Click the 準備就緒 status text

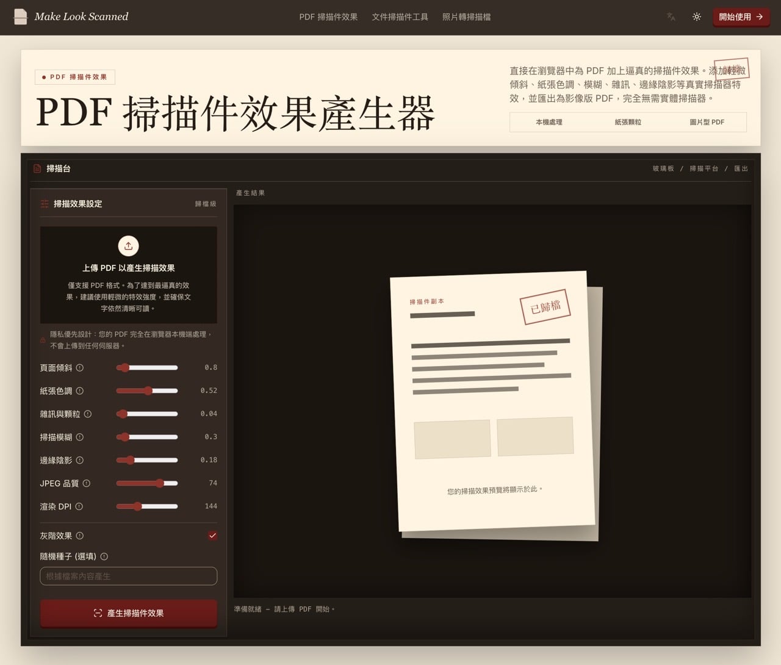pos(284,609)
